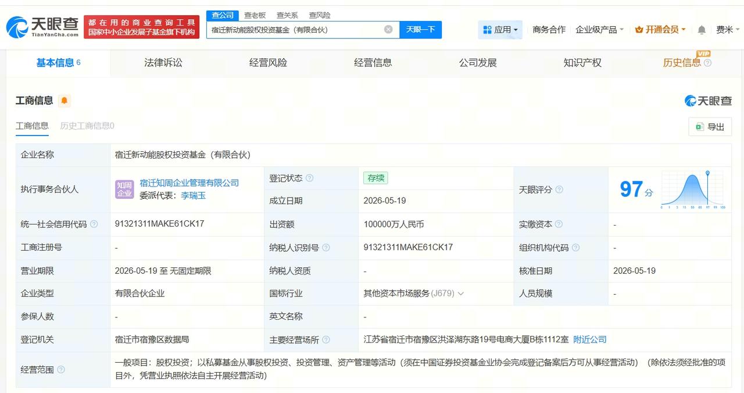Click the taxpayer ID 91321311MAKE61CK17 value

coord(408,247)
